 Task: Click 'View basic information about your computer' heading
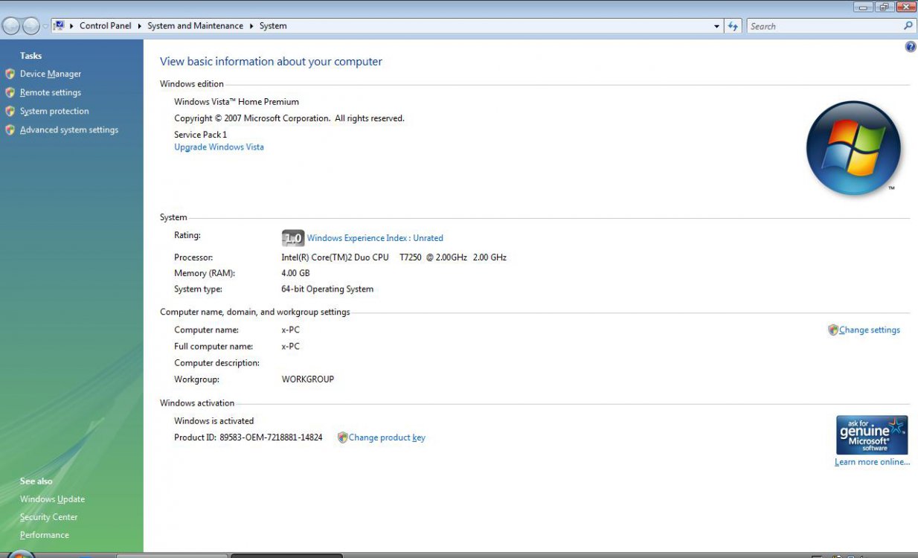click(271, 62)
